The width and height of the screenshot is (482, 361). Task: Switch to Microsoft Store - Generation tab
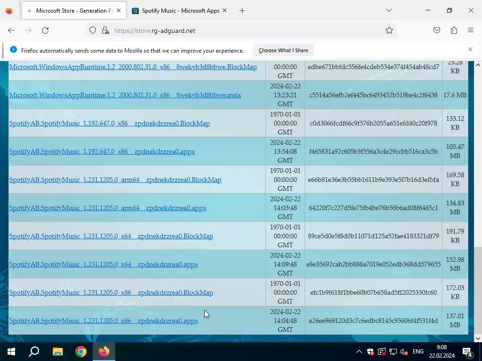tap(74, 11)
